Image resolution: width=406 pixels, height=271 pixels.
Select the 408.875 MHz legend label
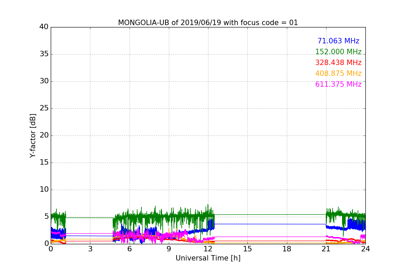point(338,74)
